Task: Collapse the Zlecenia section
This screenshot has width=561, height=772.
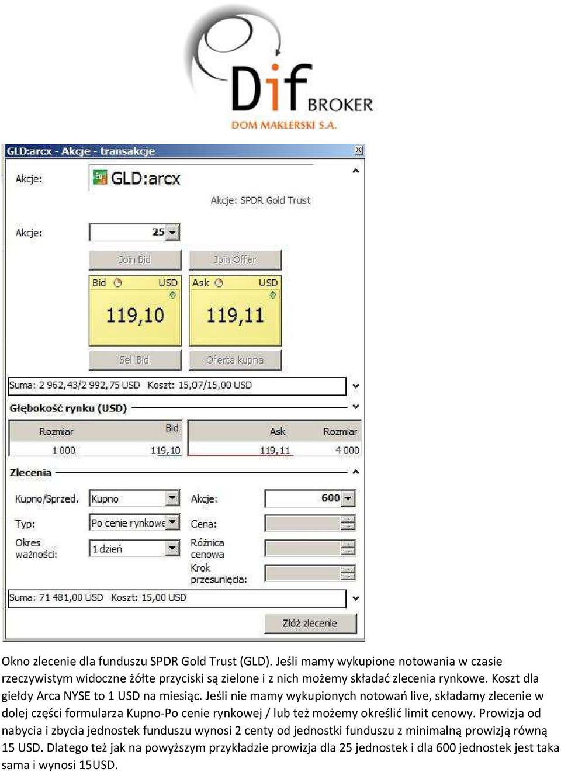Action: point(355,472)
